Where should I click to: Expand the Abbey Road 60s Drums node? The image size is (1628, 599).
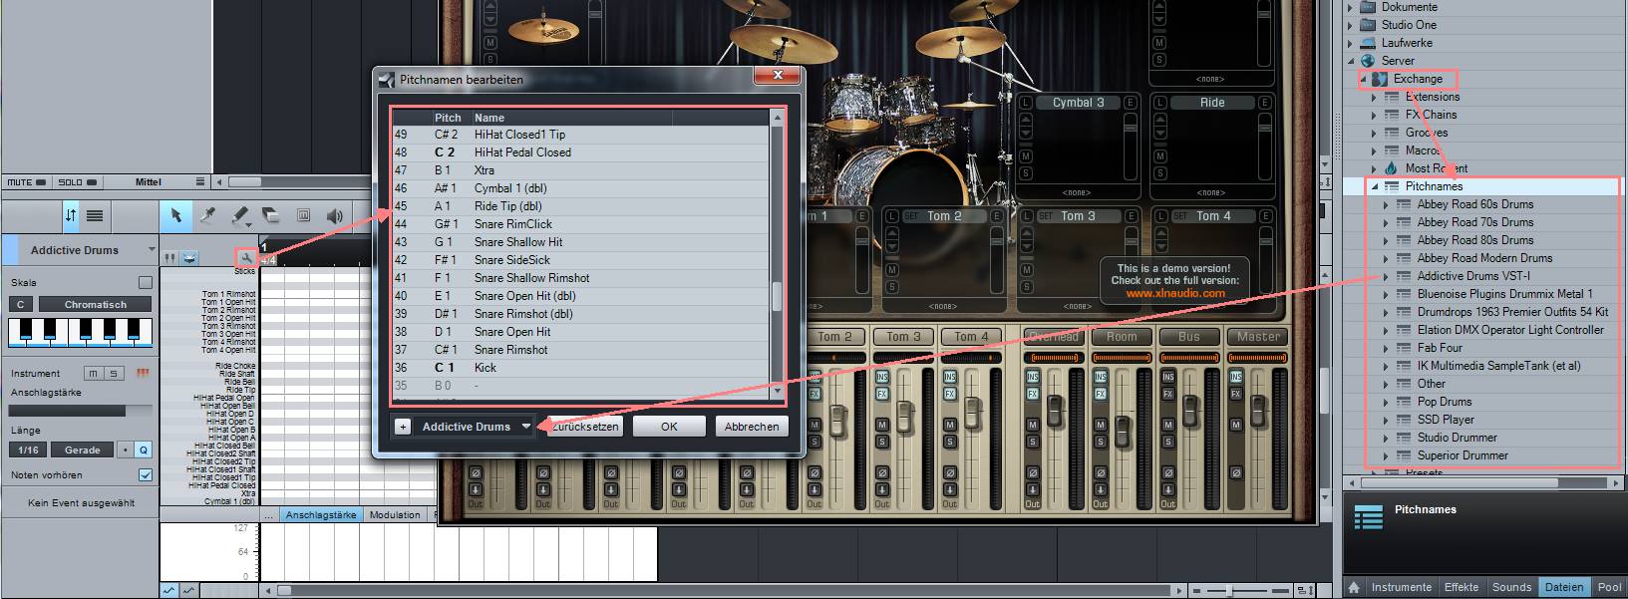(x=1386, y=204)
